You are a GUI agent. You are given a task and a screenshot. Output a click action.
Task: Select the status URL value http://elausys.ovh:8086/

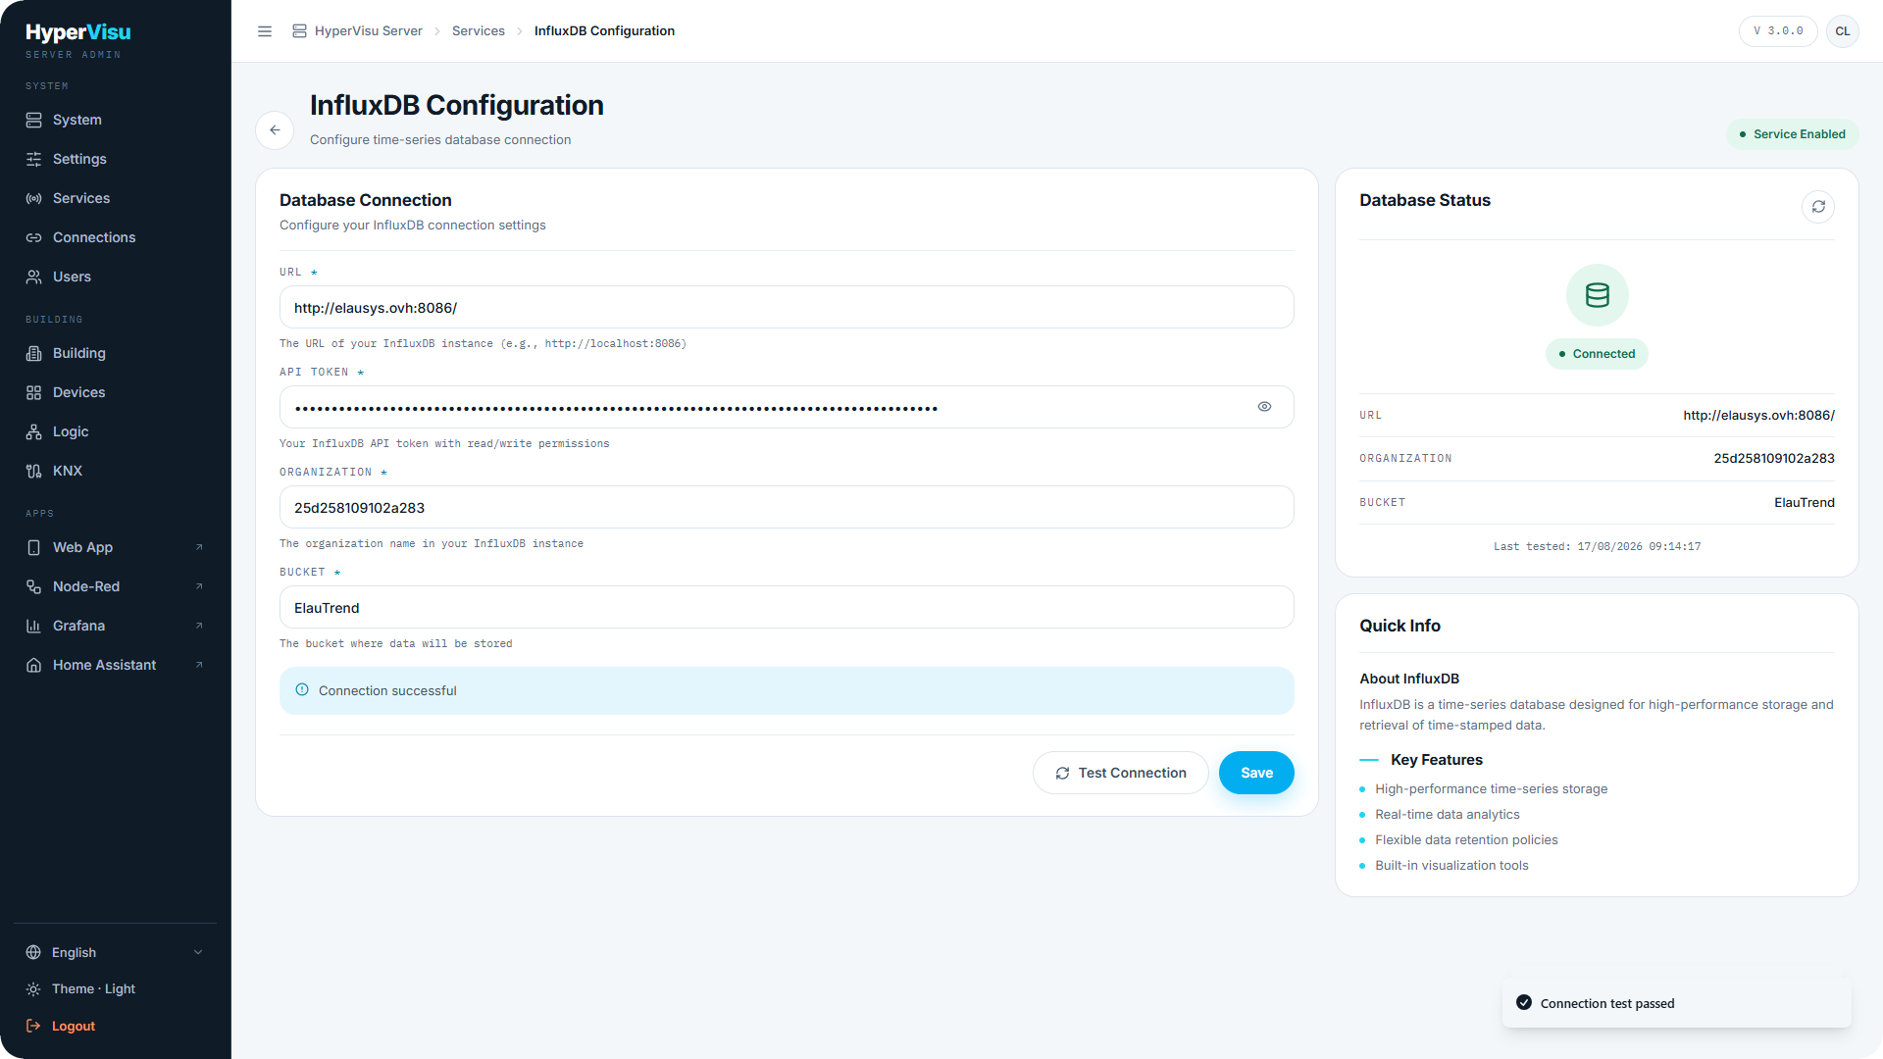[x=1758, y=416]
